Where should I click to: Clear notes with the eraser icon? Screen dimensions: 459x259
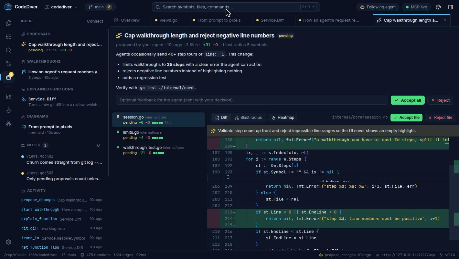[98, 145]
